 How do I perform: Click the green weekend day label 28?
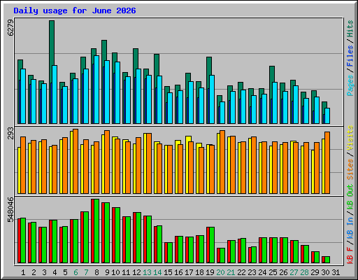304,272
